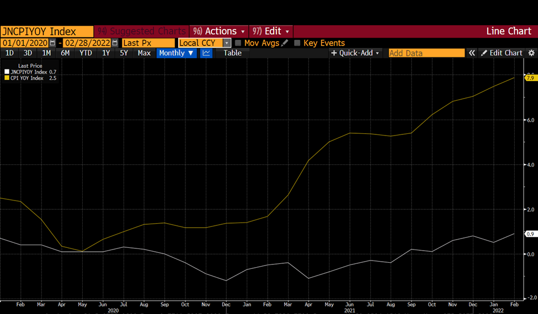The height and width of the screenshot is (314, 538).
Task: Expand the Local CCY dropdown
Action: [227, 43]
